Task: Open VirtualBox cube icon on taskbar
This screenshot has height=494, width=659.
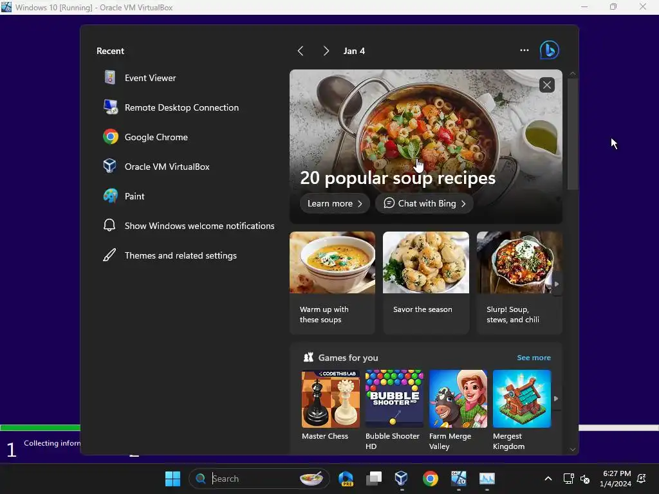Action: [402, 479]
